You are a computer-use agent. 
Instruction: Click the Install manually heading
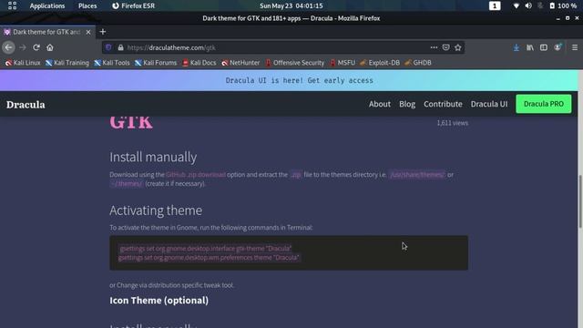(153, 157)
